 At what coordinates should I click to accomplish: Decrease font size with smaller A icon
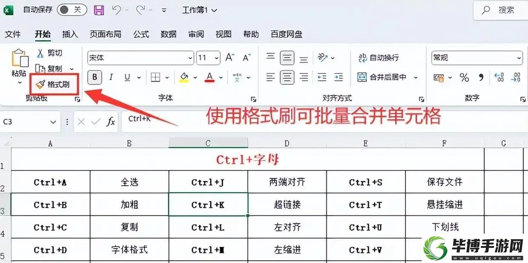pos(247,58)
